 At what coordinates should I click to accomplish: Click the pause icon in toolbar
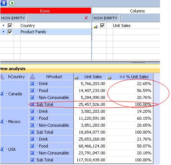coord(4,3)
